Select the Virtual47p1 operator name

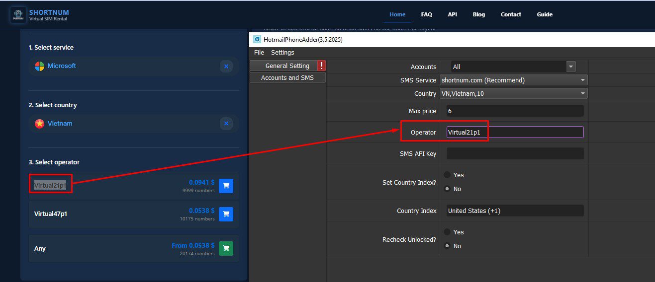pyautogui.click(x=51, y=214)
